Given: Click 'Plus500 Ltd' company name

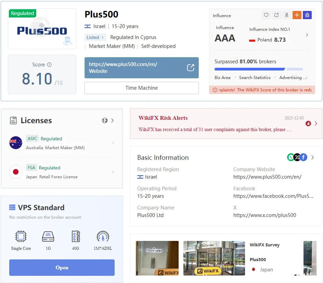Looking at the screenshot, I should [150, 215].
